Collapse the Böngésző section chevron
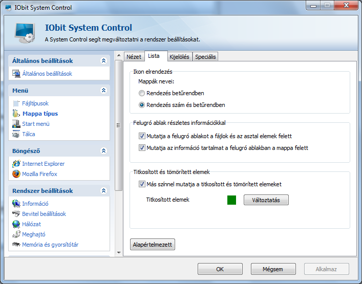The height and width of the screenshot is (284, 362). pyautogui.click(x=103, y=150)
